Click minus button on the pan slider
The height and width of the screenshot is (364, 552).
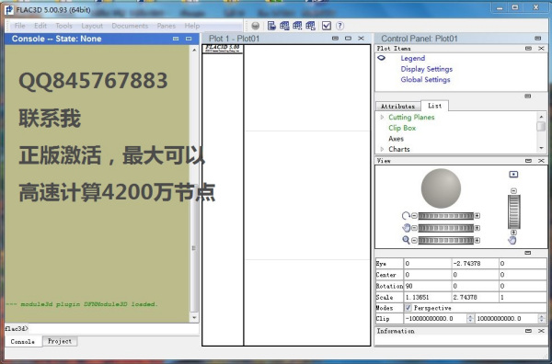click(x=414, y=228)
